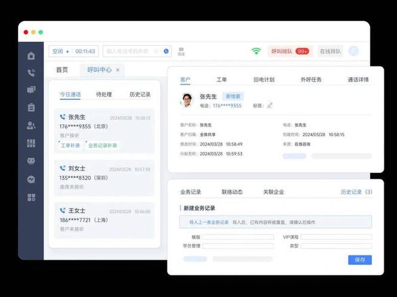Click the 135****8320 (深圳) number
This screenshot has height=297, width=397.
[x=84, y=178]
